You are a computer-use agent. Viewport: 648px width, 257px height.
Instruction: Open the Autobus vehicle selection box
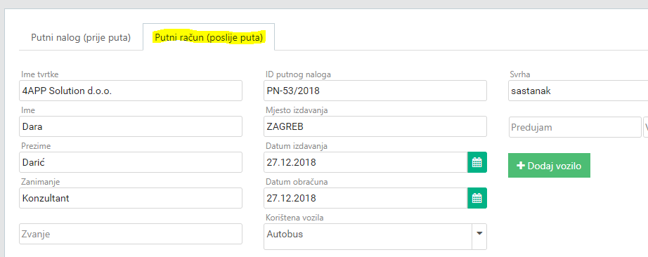tap(368, 237)
